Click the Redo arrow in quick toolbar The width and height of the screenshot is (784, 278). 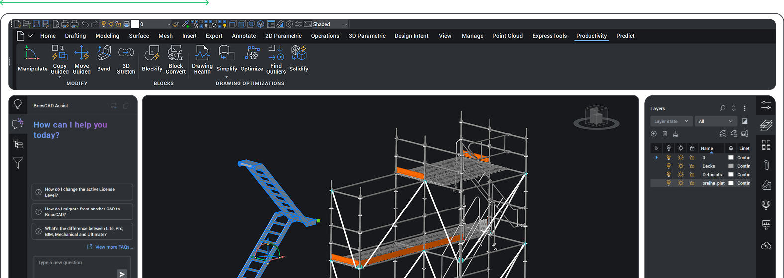94,24
